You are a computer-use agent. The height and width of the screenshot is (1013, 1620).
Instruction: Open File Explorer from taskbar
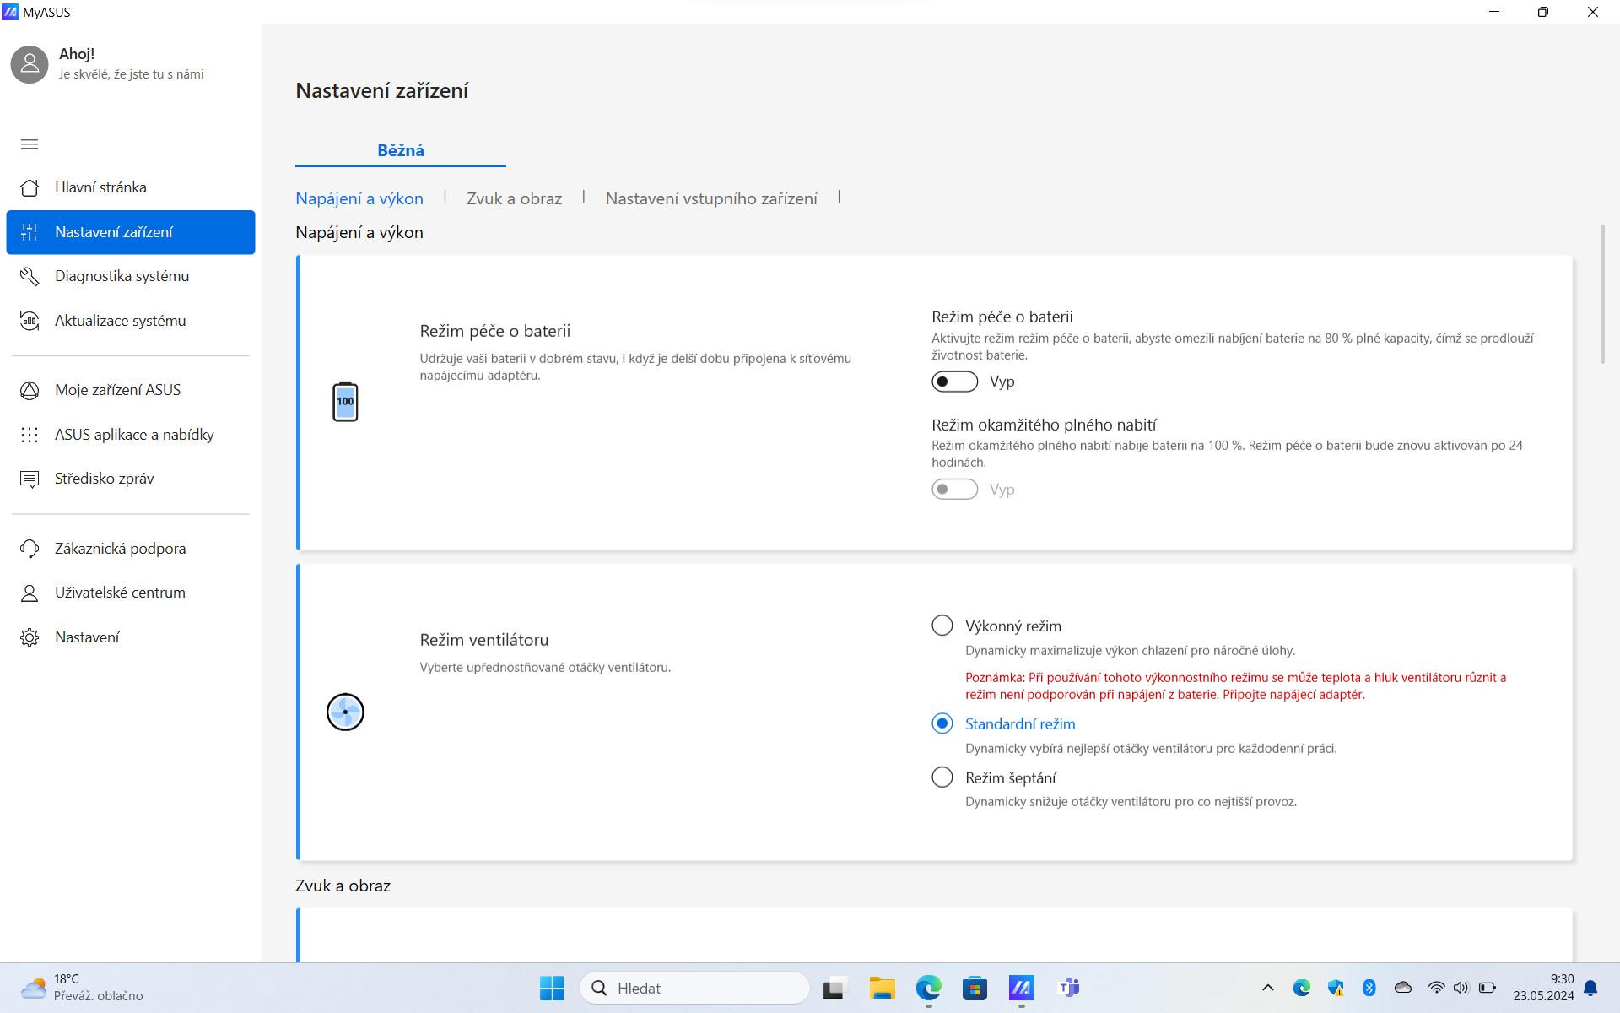[882, 988]
